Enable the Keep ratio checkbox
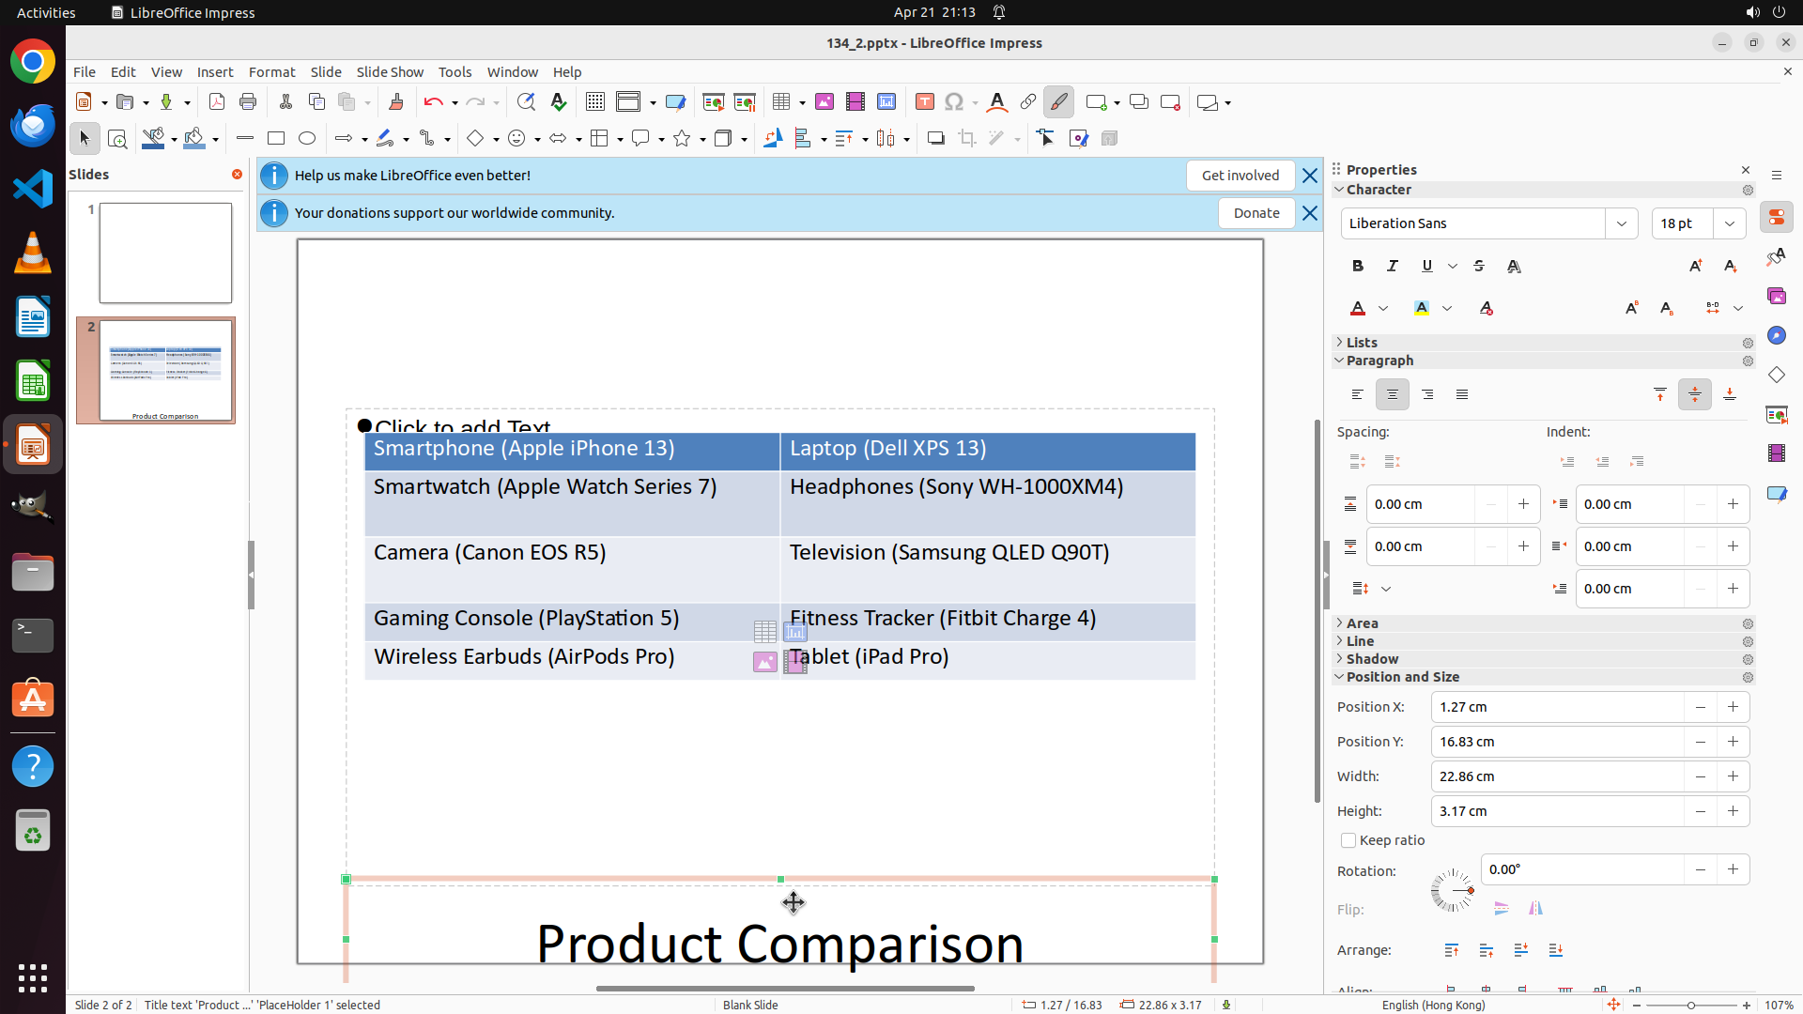This screenshot has width=1803, height=1014. point(1348,840)
